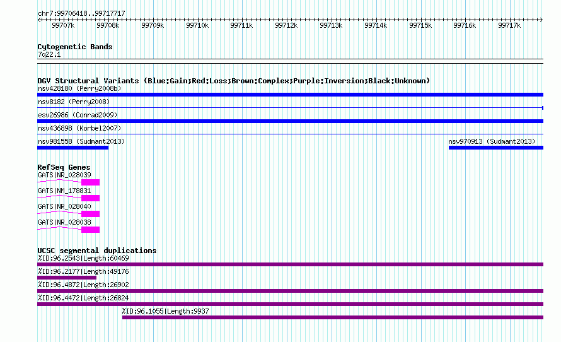Image resolution: width=561 pixels, height=342 pixels.
Task: Click the %ID:96.4872|Length:26902 label
Action: (83, 285)
